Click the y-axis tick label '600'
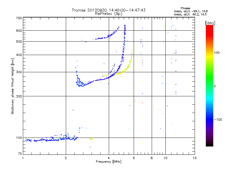The width and height of the screenshot is (229, 172). [x=19, y=31]
